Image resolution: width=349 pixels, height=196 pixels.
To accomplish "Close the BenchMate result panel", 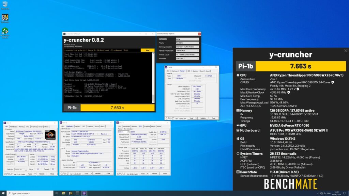I will (346, 51).
